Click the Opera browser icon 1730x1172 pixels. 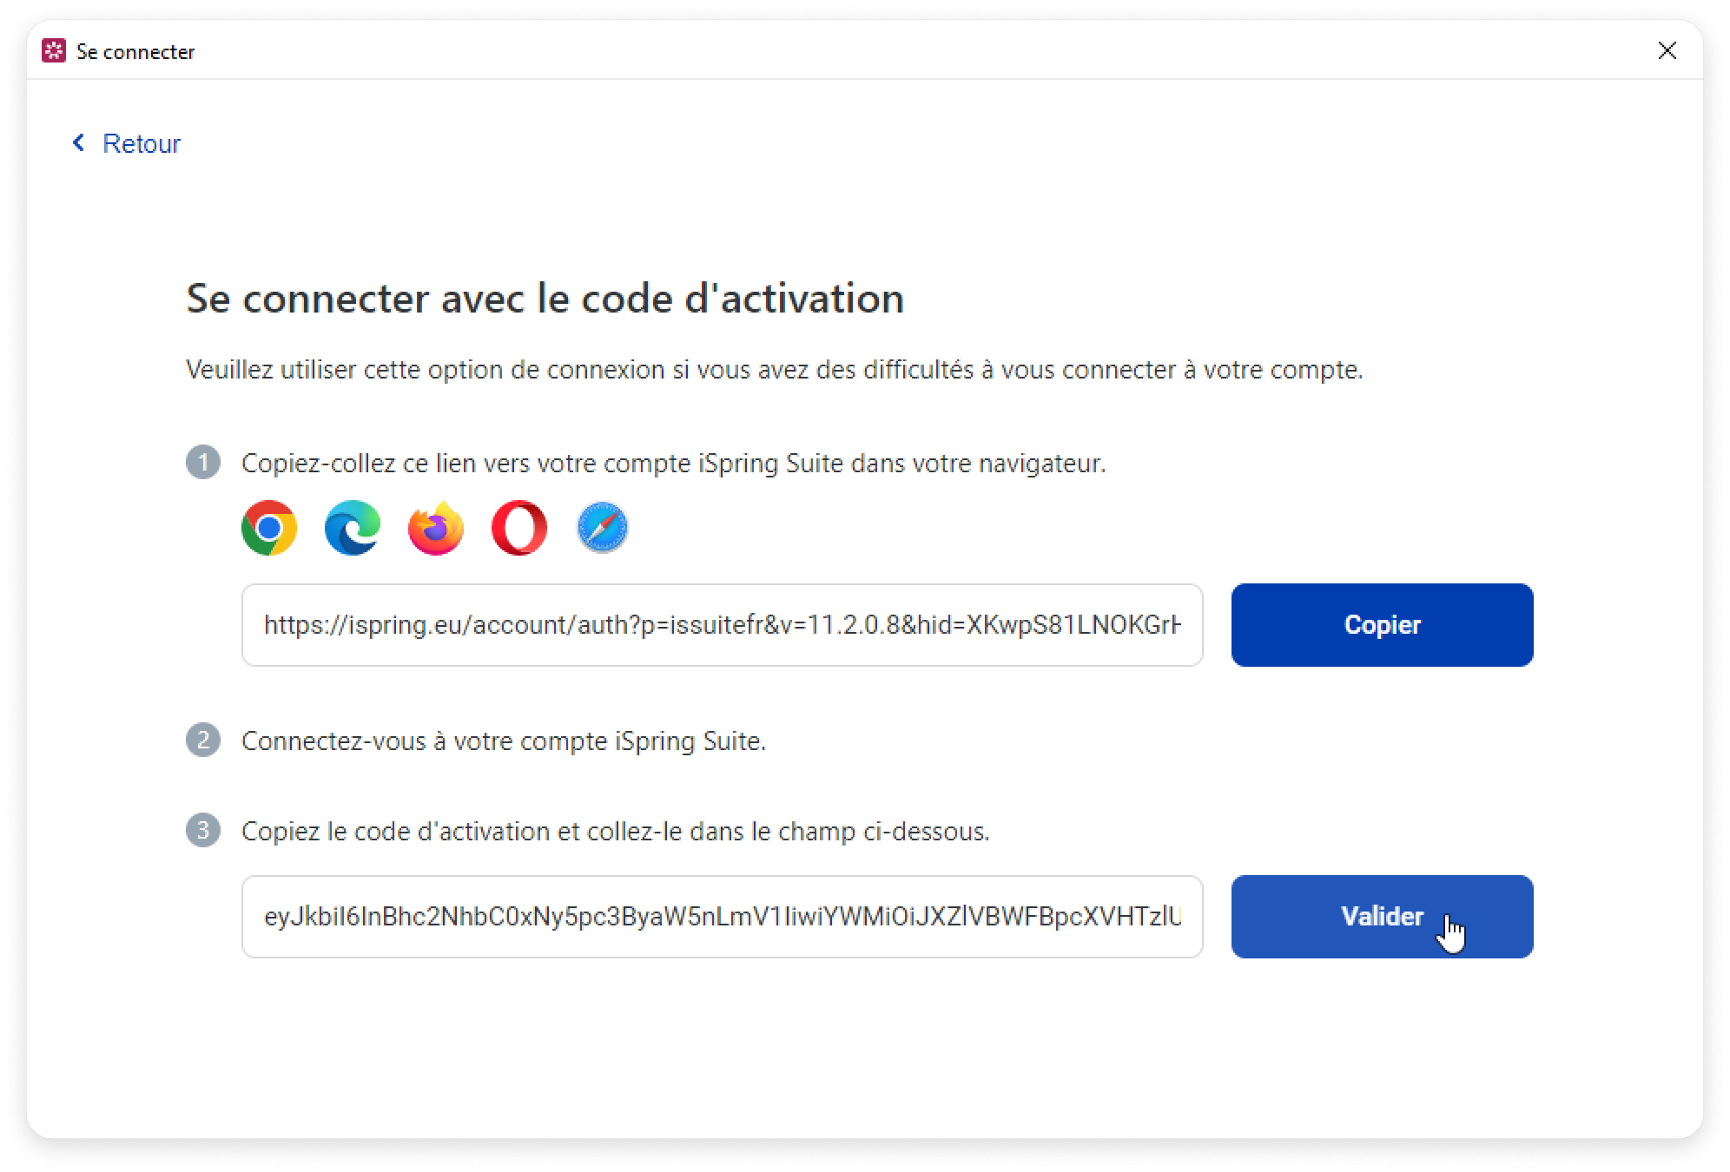(x=519, y=528)
